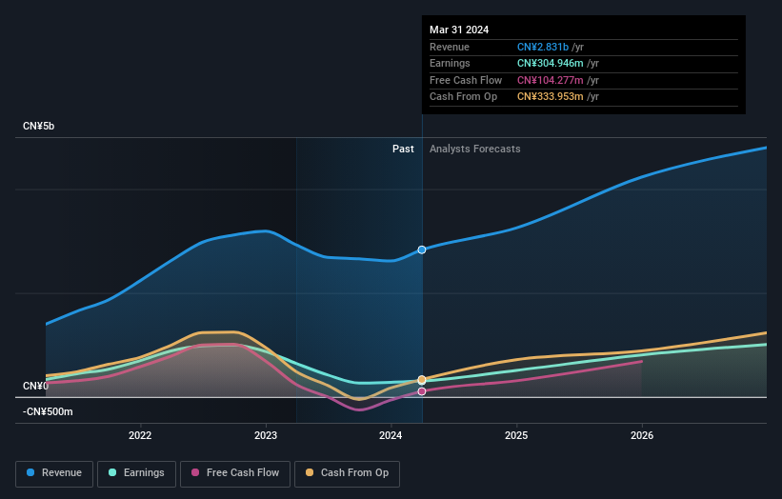The width and height of the screenshot is (782, 499).
Task: Toggle the Cash From Op legend series
Action: [x=347, y=473]
